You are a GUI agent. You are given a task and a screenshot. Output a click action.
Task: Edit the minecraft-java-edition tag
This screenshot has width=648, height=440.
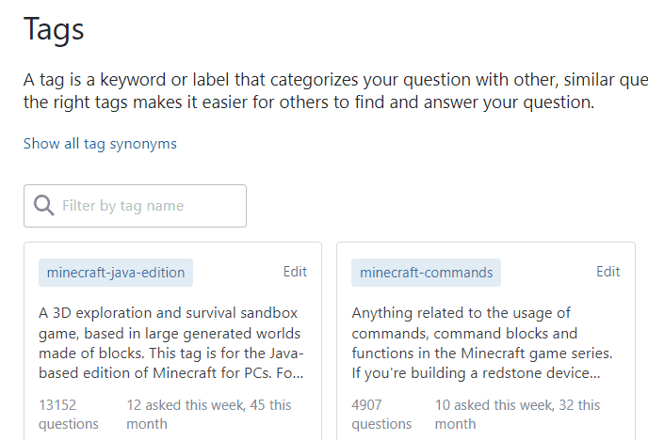pos(295,272)
